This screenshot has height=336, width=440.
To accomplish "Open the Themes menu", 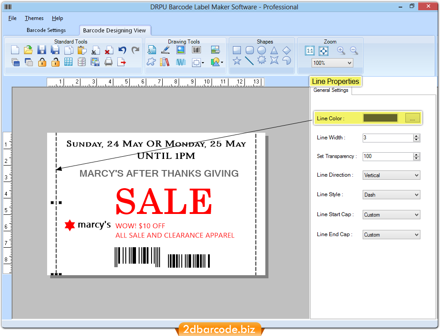I will (x=34, y=18).
